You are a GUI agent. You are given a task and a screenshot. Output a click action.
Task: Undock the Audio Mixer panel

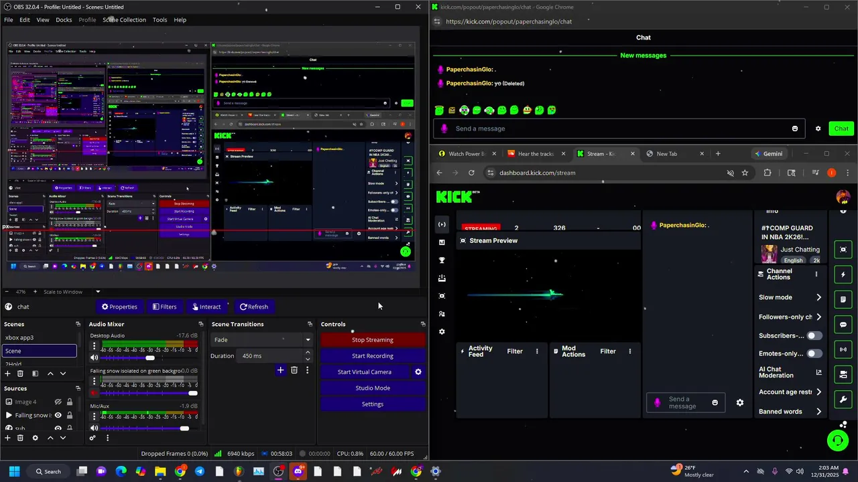200,324
